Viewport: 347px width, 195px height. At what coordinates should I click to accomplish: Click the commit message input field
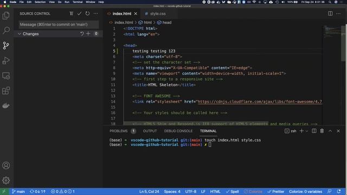(x=59, y=24)
